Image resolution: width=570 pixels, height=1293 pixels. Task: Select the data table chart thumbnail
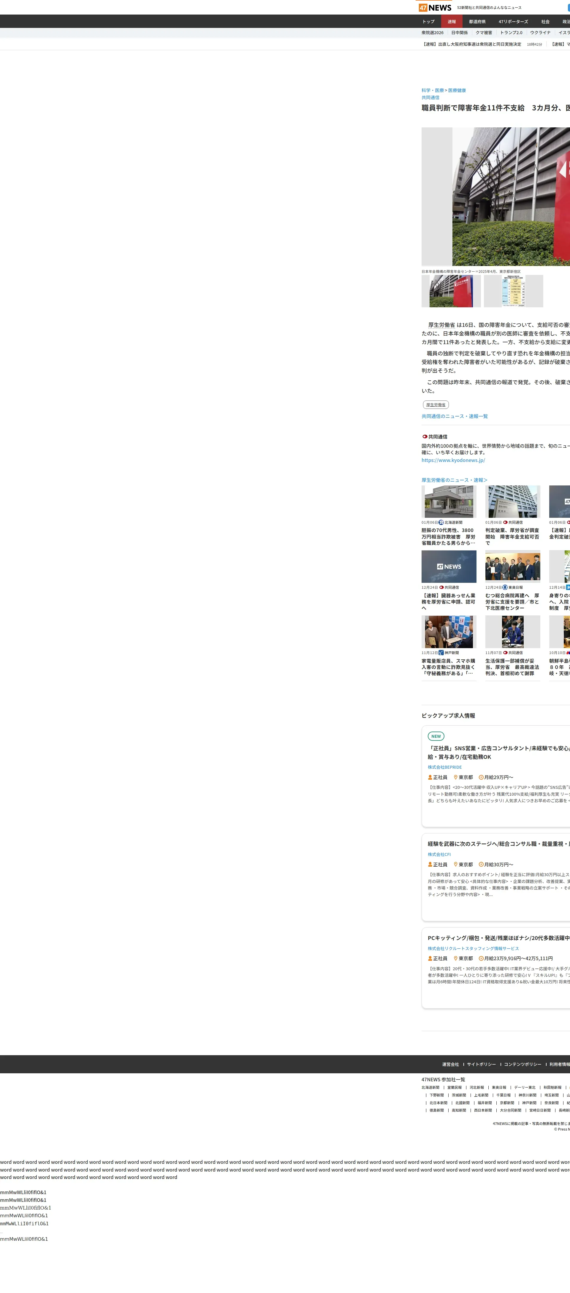(x=513, y=291)
